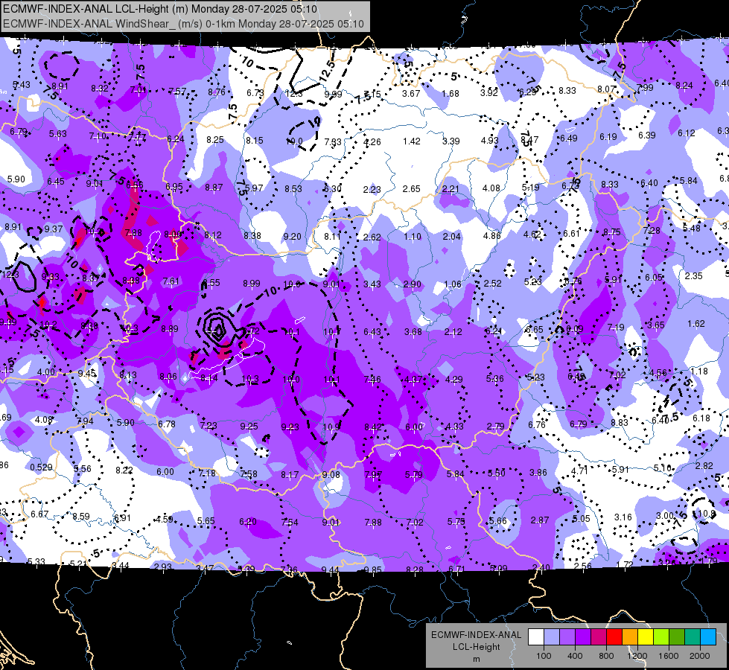
Task: Click the legend value 400
Action: coord(575,656)
